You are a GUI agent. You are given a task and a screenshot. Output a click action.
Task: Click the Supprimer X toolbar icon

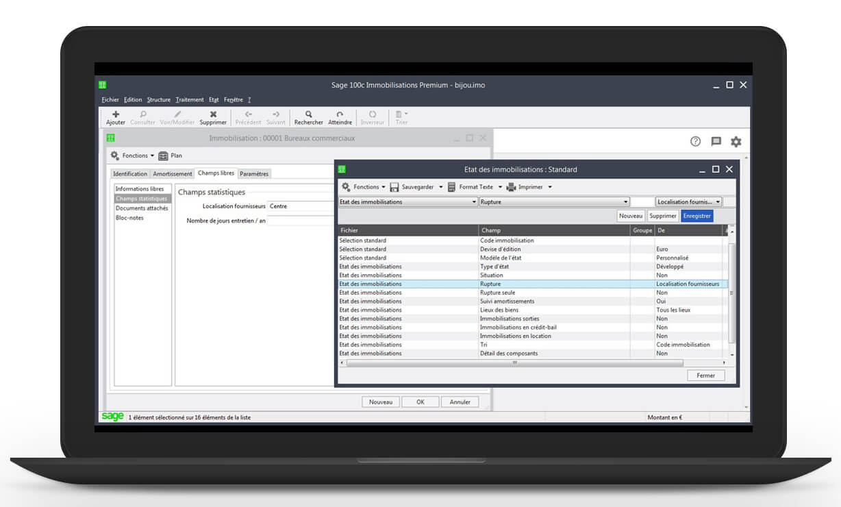(213, 114)
